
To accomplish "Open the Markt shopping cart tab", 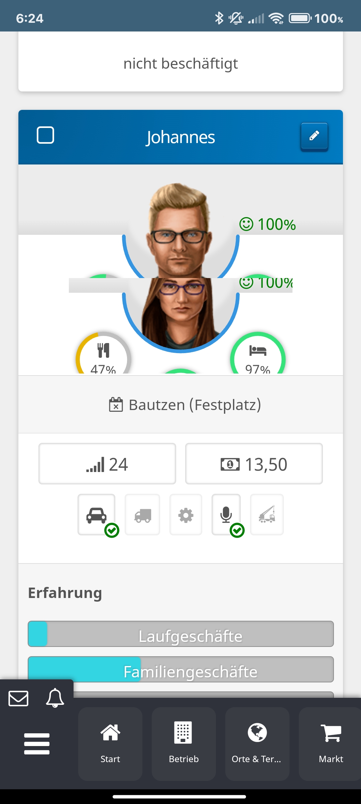I will coord(330,744).
